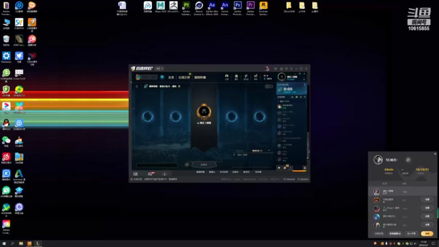Image resolution: width=439 pixels, height=247 pixels.
Task: Open NetEase Cloud Music desktop shortcut
Action: tap(6, 158)
